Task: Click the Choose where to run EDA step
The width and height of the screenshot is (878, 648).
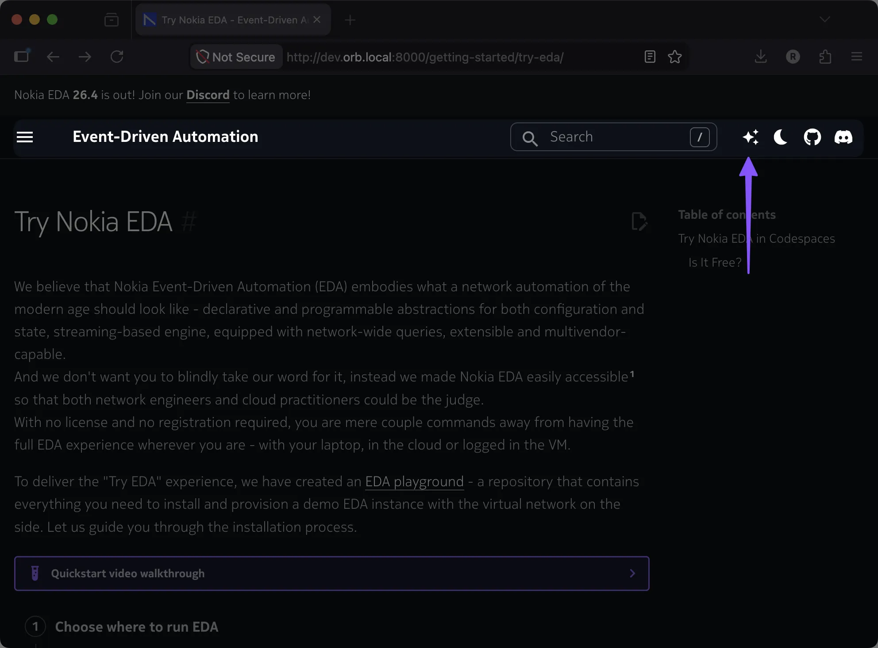Action: tap(137, 627)
